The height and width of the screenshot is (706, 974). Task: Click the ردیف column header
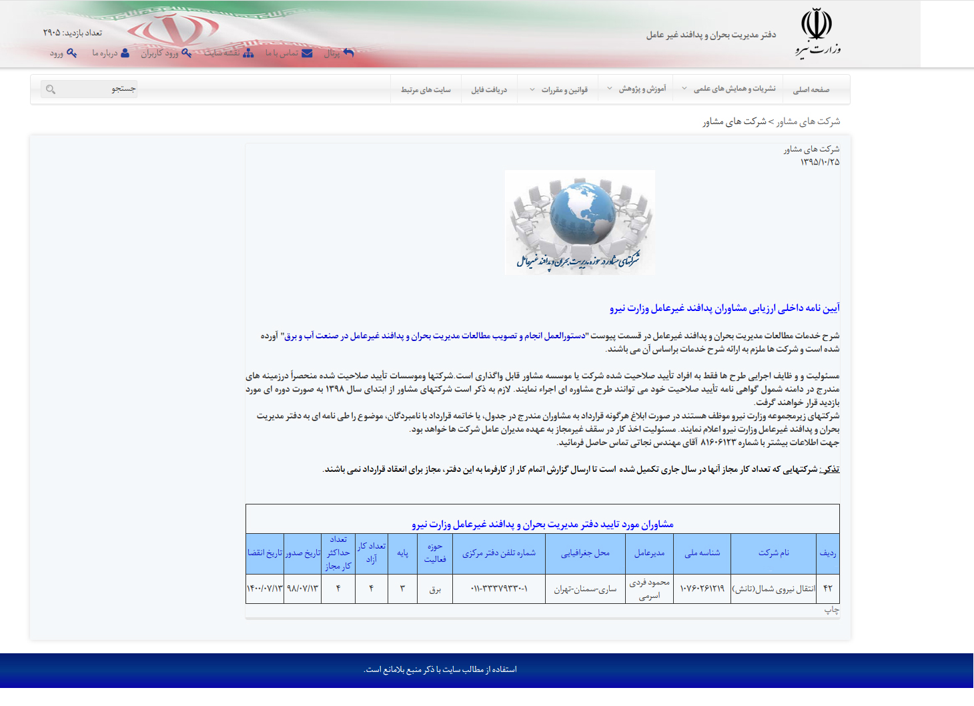pyautogui.click(x=828, y=553)
